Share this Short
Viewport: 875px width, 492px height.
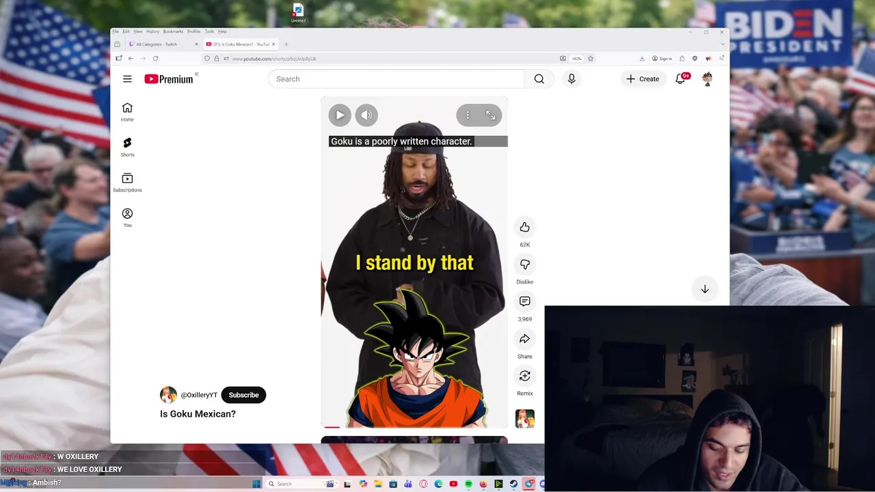pyautogui.click(x=525, y=339)
